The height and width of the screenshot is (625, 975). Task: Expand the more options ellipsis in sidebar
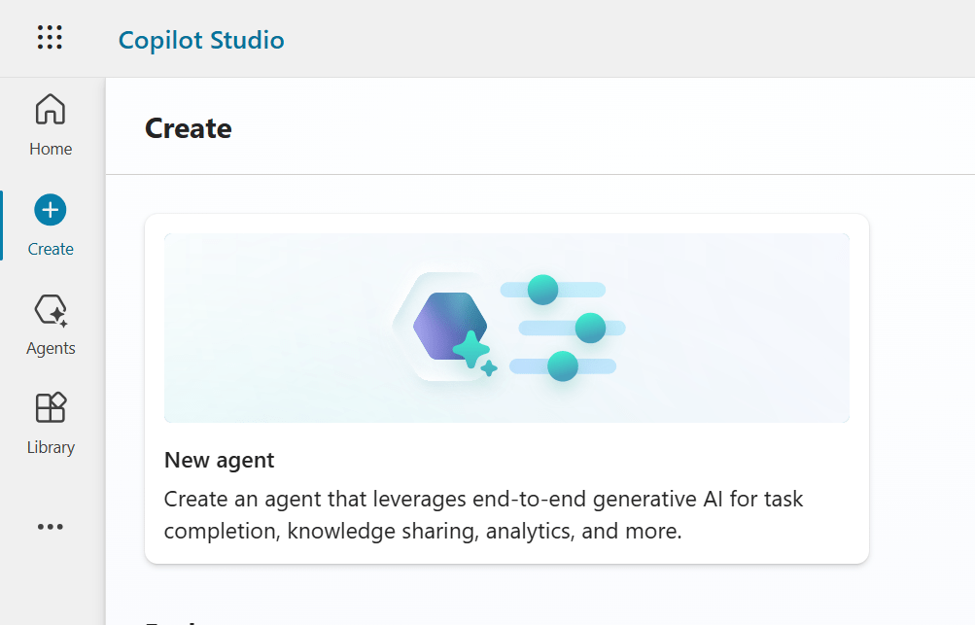point(51,527)
